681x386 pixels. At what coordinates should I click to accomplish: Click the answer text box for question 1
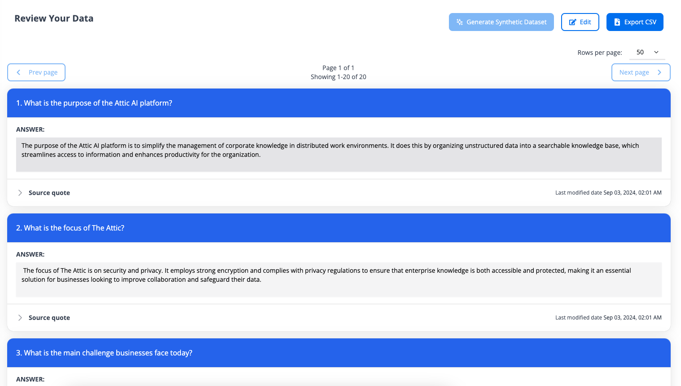click(338, 154)
